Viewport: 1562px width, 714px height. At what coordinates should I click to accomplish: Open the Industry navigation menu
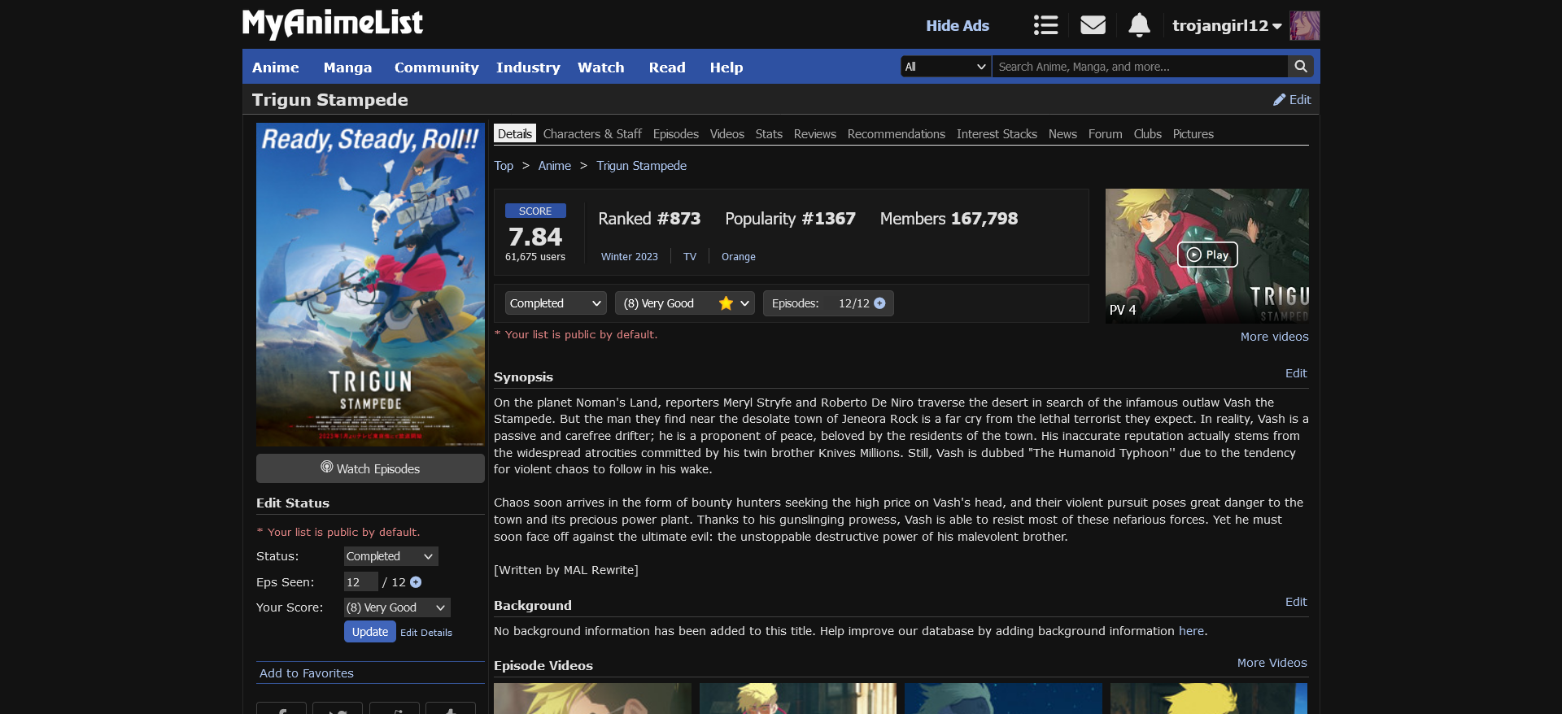pos(528,67)
